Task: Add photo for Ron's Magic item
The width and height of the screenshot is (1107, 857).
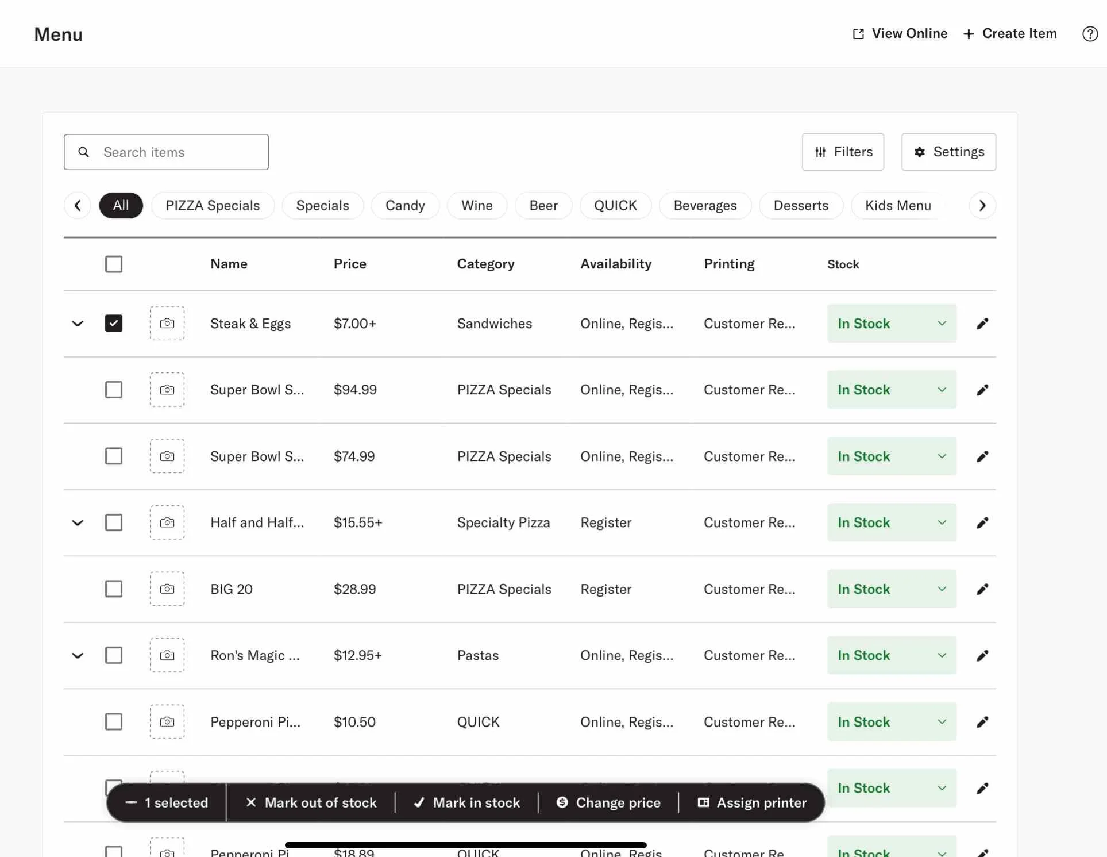Action: click(167, 655)
